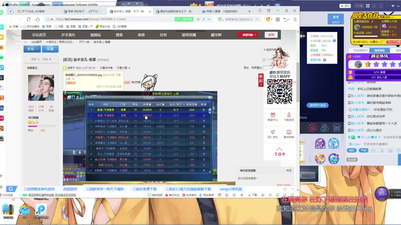Open 论坛首页 in forum nav
Viewport: 401px width, 225px height.
[39, 35]
